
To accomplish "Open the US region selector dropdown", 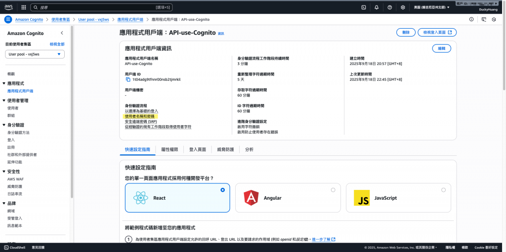I will click(431, 7).
